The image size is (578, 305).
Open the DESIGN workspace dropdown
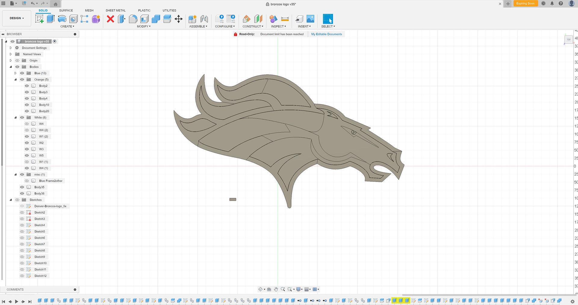17,18
